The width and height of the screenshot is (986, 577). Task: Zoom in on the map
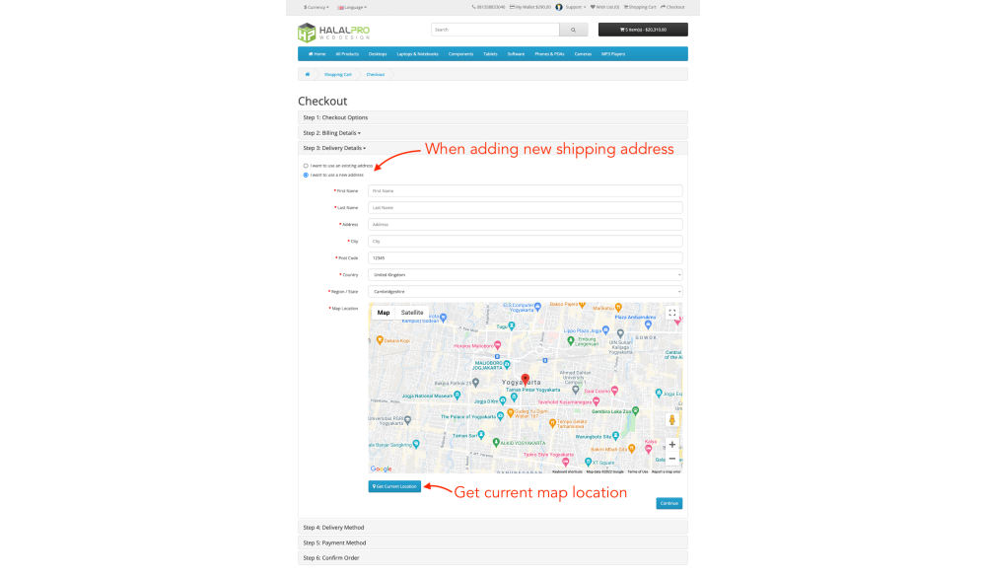(672, 445)
